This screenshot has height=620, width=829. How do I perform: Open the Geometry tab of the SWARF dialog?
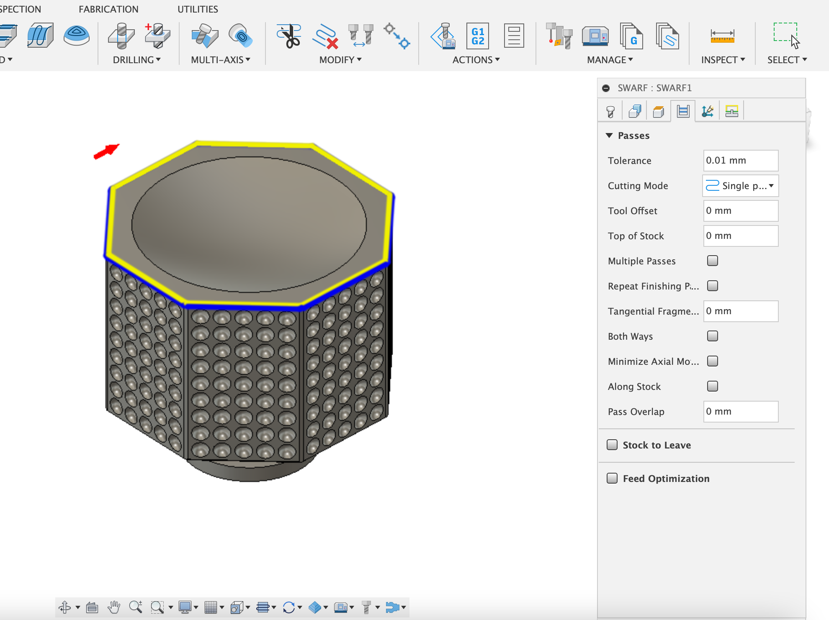634,110
